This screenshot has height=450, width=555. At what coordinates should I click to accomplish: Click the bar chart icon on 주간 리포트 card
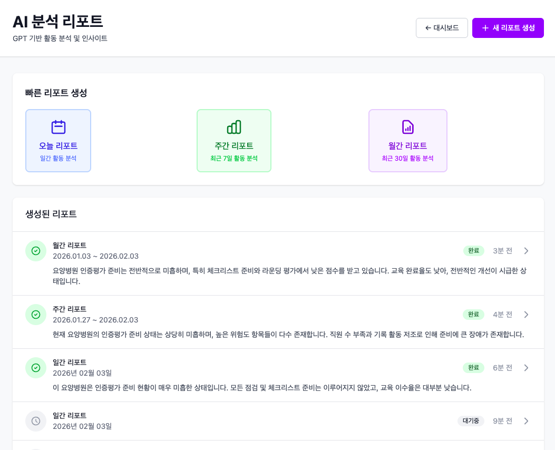click(x=234, y=126)
